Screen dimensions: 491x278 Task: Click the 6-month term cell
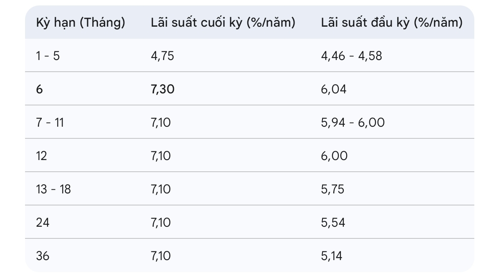(40, 89)
